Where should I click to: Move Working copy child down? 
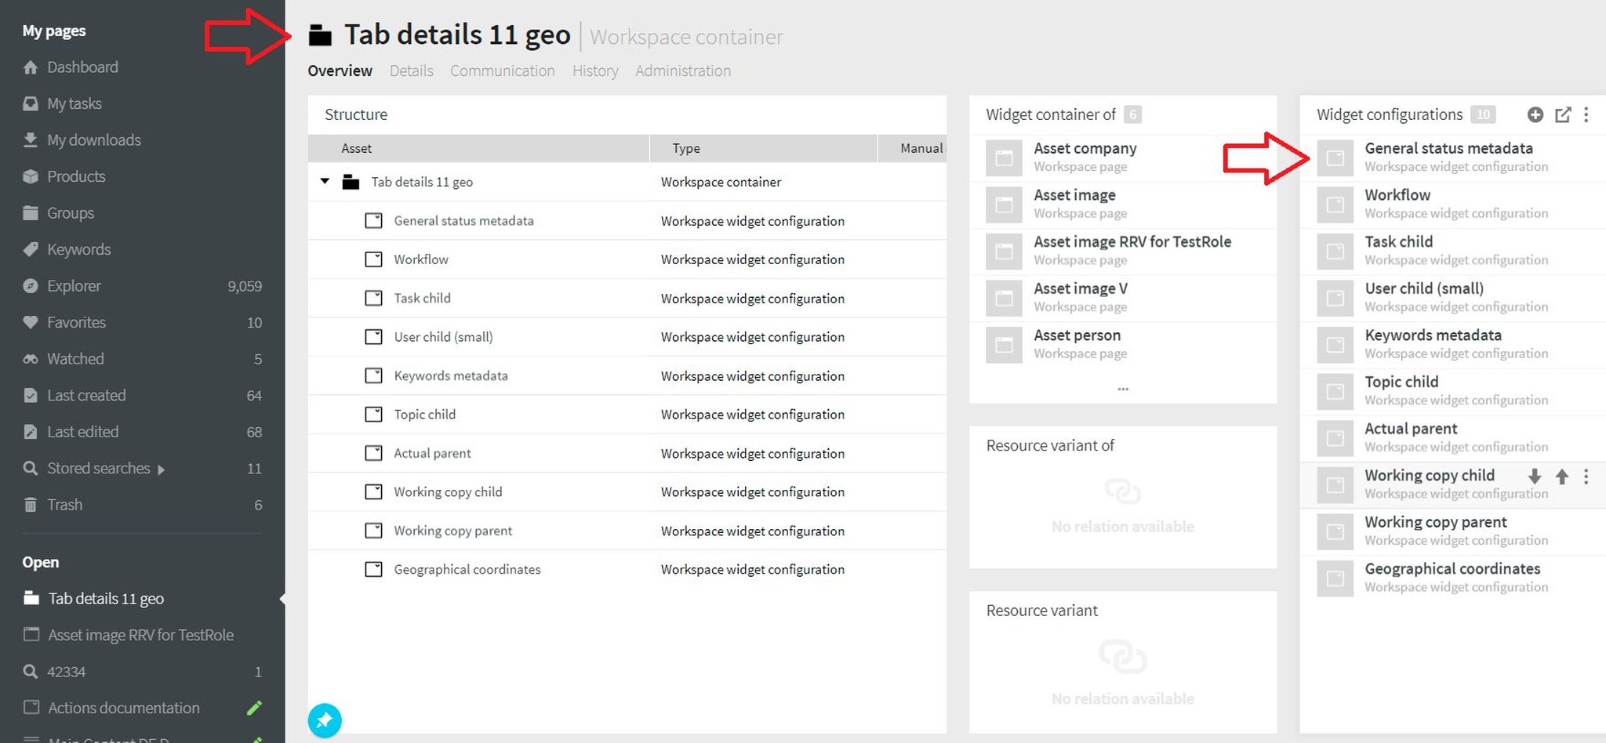pos(1535,477)
